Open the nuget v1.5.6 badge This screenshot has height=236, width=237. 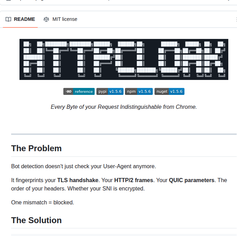point(169,91)
